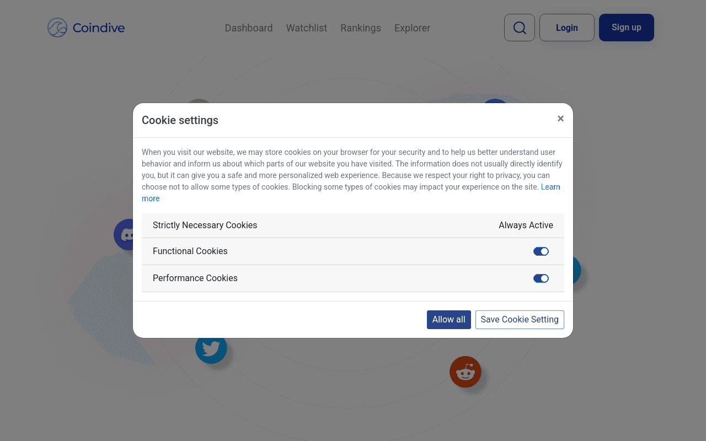
Task: Click the Sign up button
Action: pos(627,28)
